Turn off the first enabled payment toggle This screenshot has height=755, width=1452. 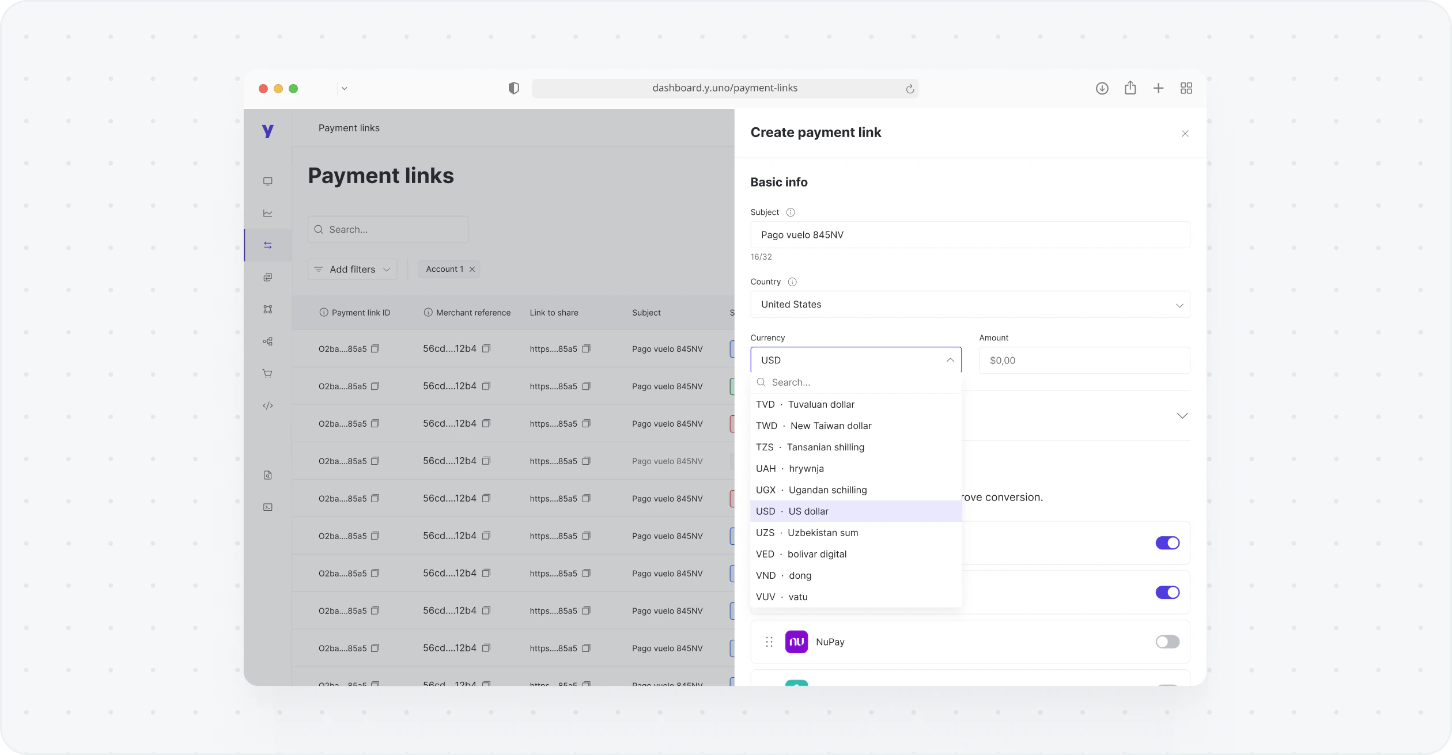pyautogui.click(x=1167, y=543)
